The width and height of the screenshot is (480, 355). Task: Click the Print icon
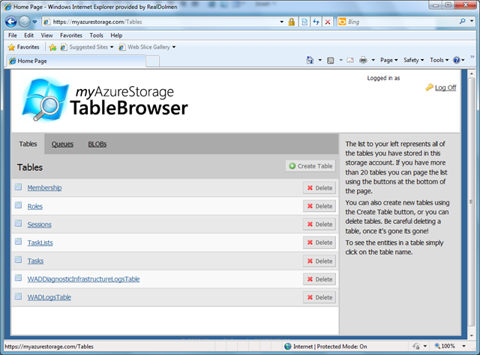(363, 60)
